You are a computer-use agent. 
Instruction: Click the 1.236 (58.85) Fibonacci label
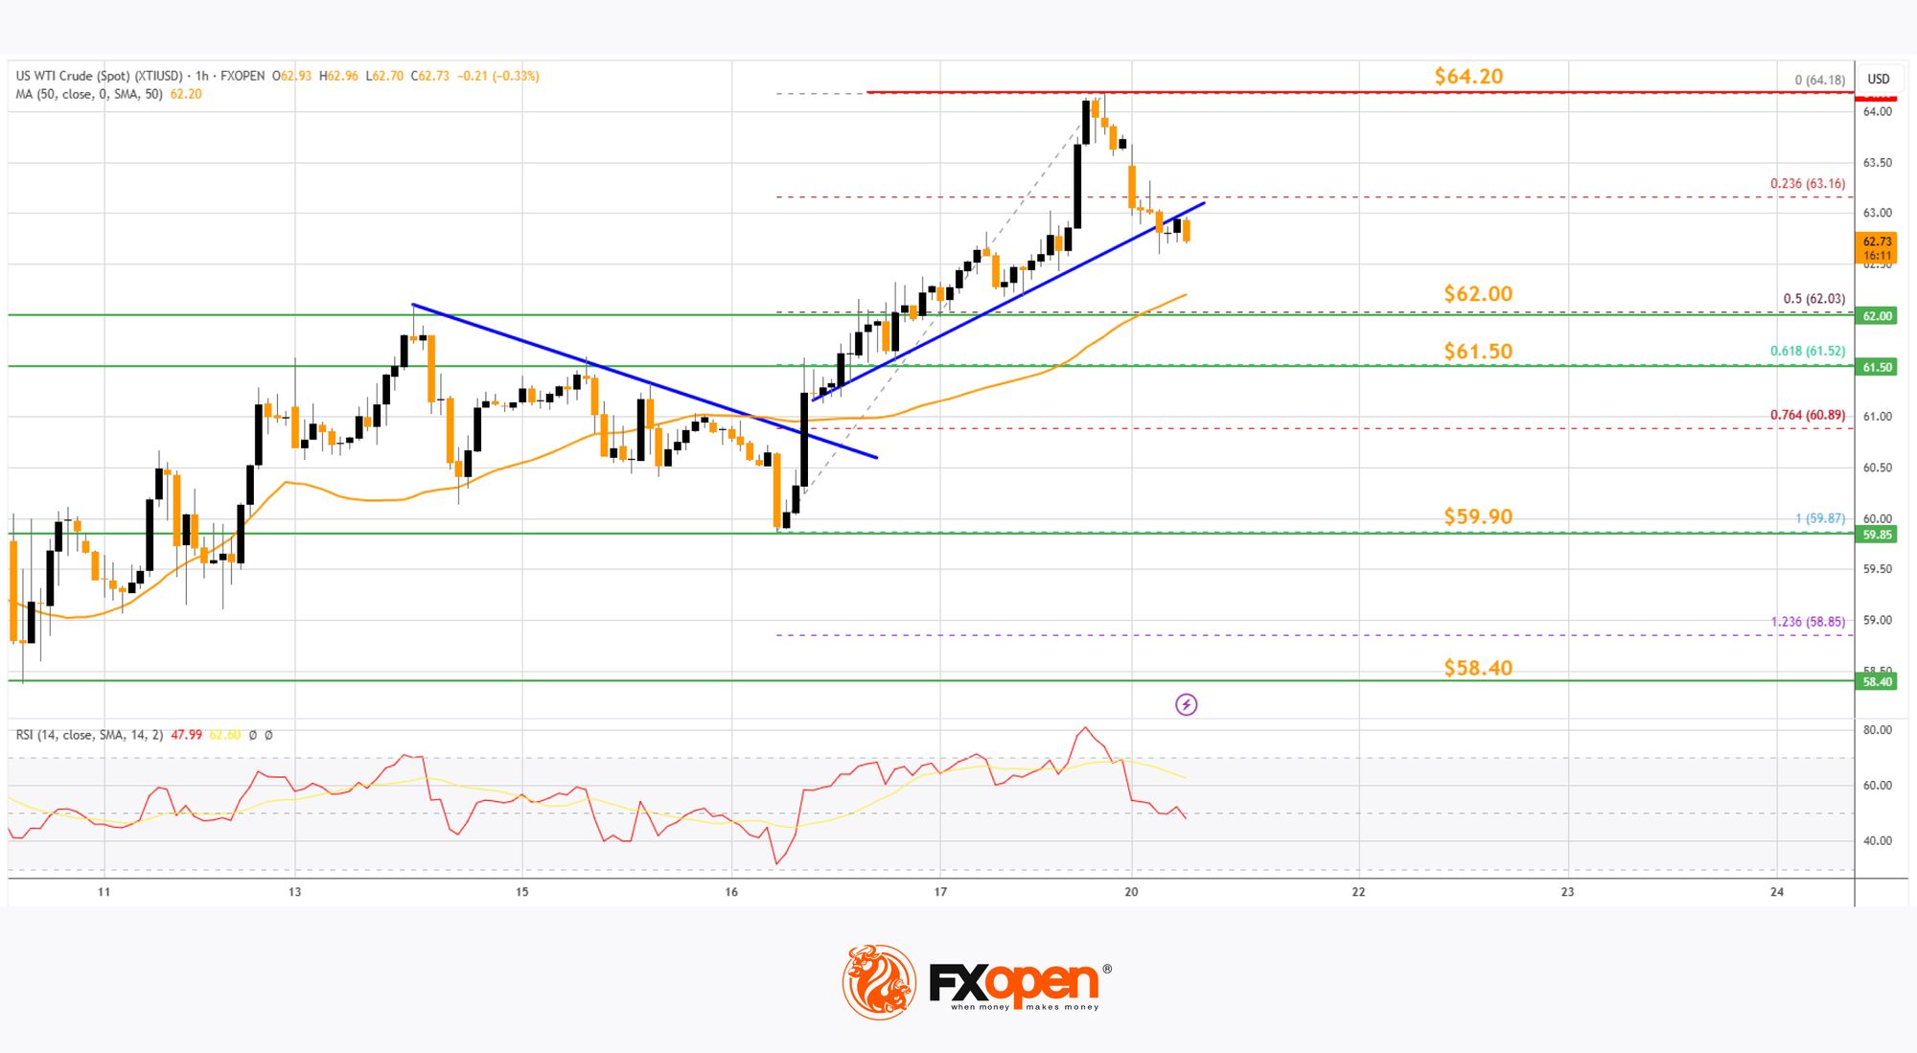pyautogui.click(x=1807, y=621)
